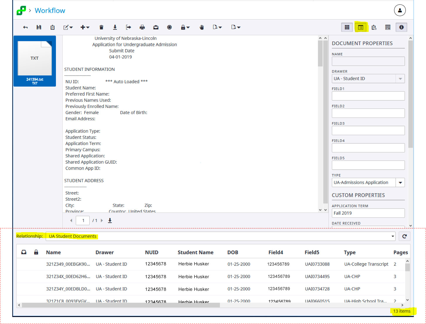426x324 pixels.
Task: Open the Drawer dropdown UA - Student ID
Action: pos(368,78)
